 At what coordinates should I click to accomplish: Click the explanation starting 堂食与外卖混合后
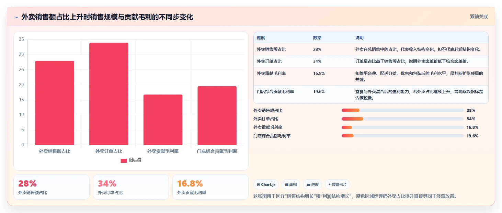[x=419, y=94]
